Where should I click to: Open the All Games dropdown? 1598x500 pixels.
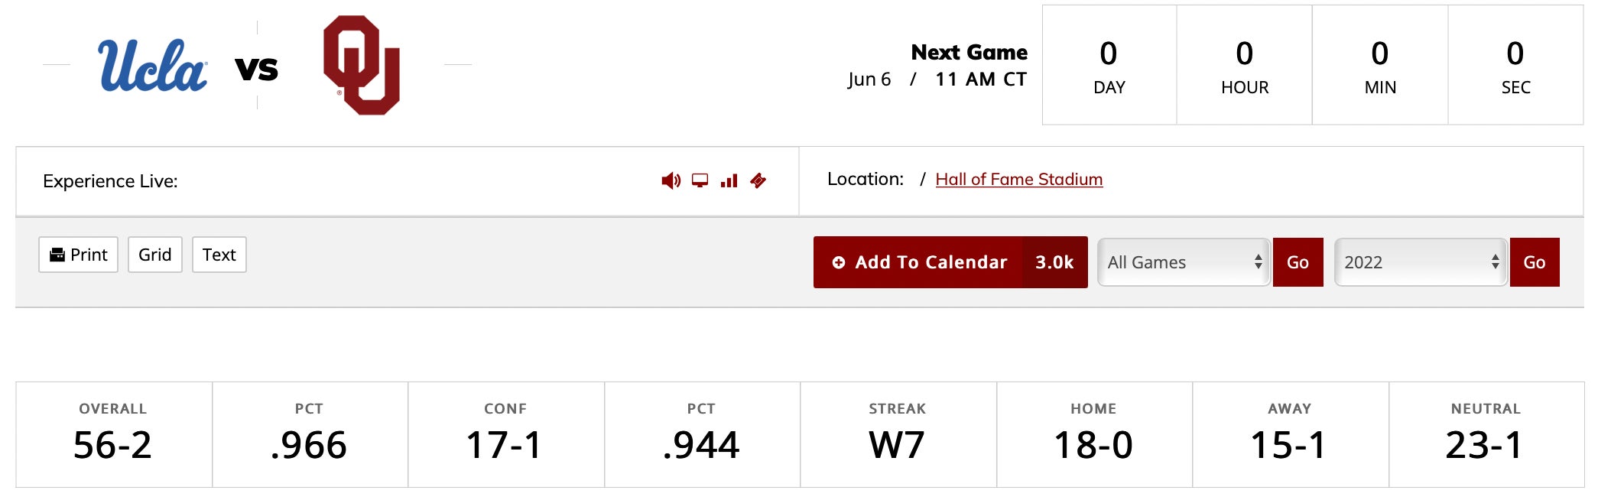tap(1184, 262)
